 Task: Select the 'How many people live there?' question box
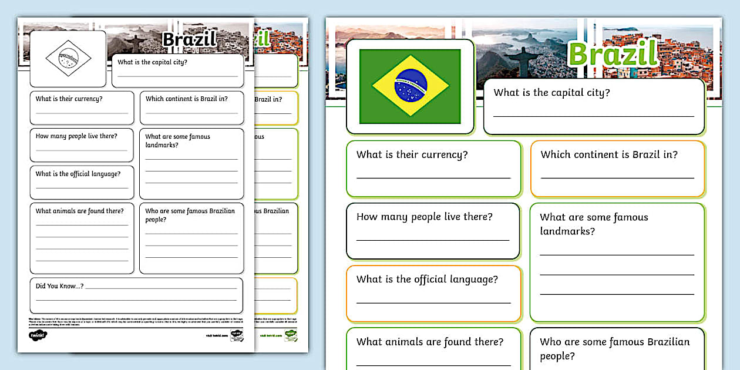pyautogui.click(x=433, y=231)
